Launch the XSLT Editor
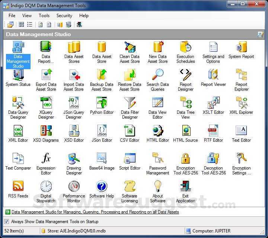 click(x=213, y=106)
